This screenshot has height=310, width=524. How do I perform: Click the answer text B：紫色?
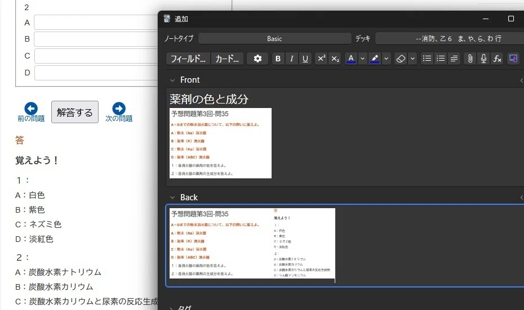(x=30, y=209)
